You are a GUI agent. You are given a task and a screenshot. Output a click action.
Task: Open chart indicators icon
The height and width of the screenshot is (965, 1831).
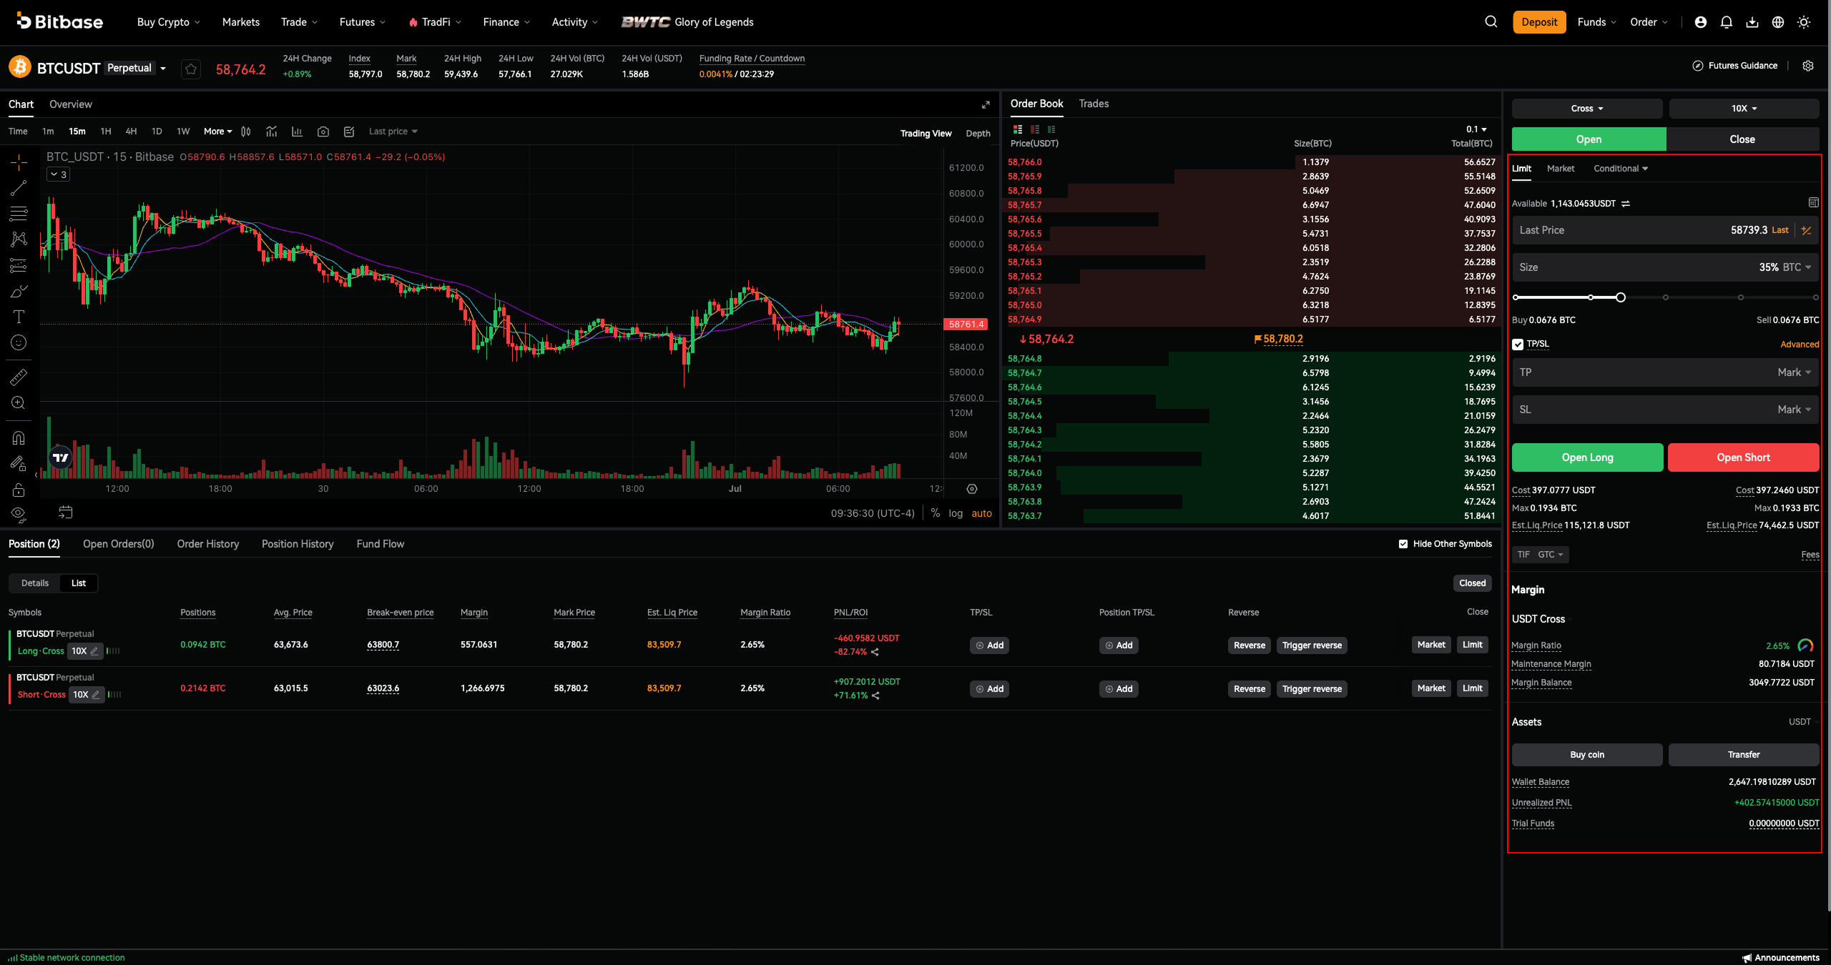click(x=272, y=132)
